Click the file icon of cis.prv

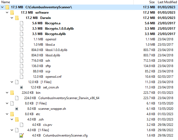tap(22, 125)
